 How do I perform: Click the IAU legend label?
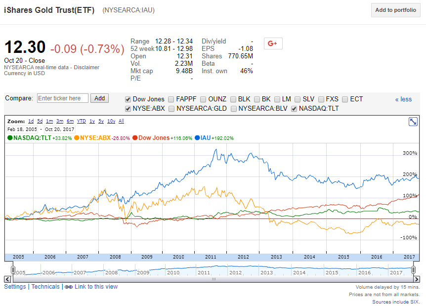(x=206, y=138)
